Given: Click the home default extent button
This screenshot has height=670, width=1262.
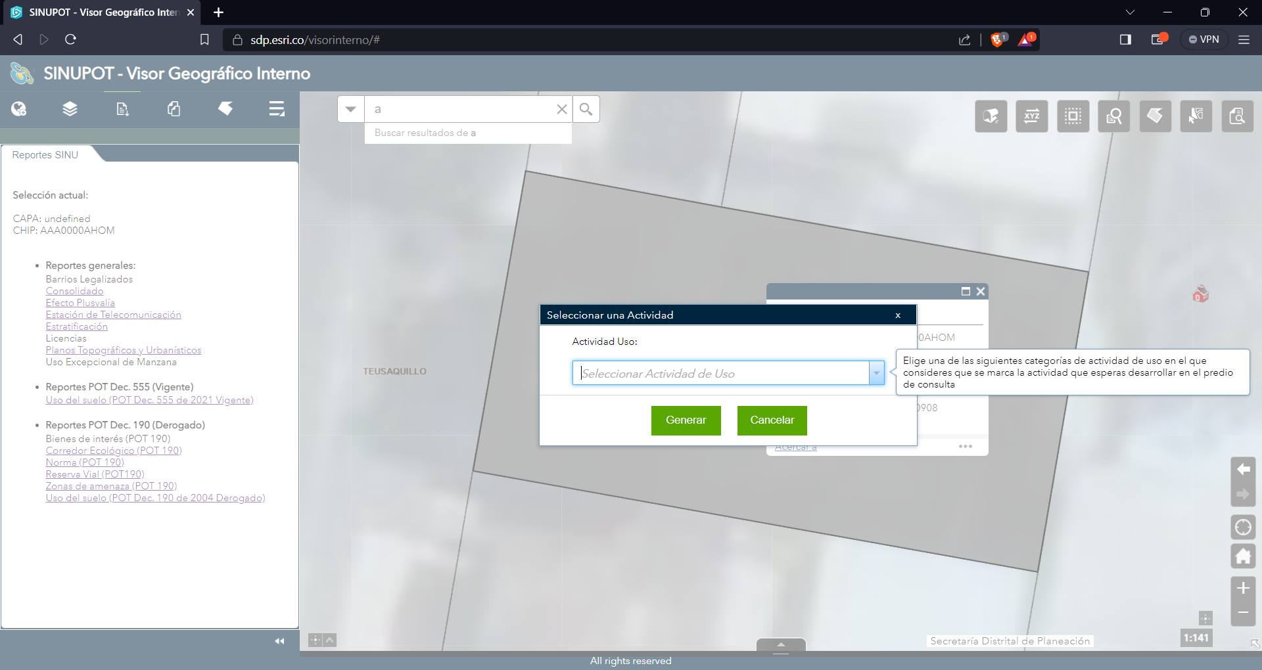Looking at the screenshot, I should pos(1242,556).
